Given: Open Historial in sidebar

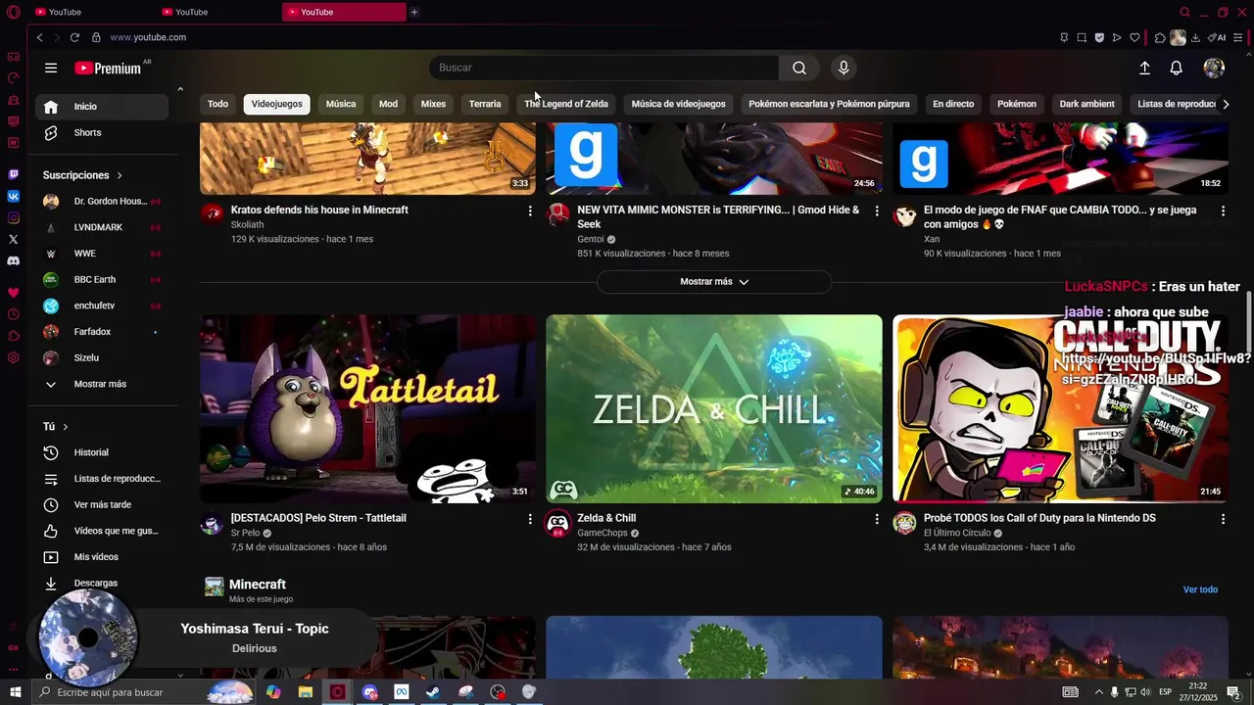Looking at the screenshot, I should pos(102,452).
